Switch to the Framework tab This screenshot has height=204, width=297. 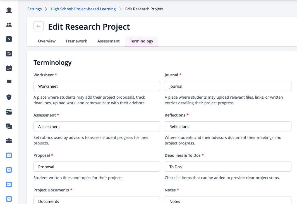76,41
